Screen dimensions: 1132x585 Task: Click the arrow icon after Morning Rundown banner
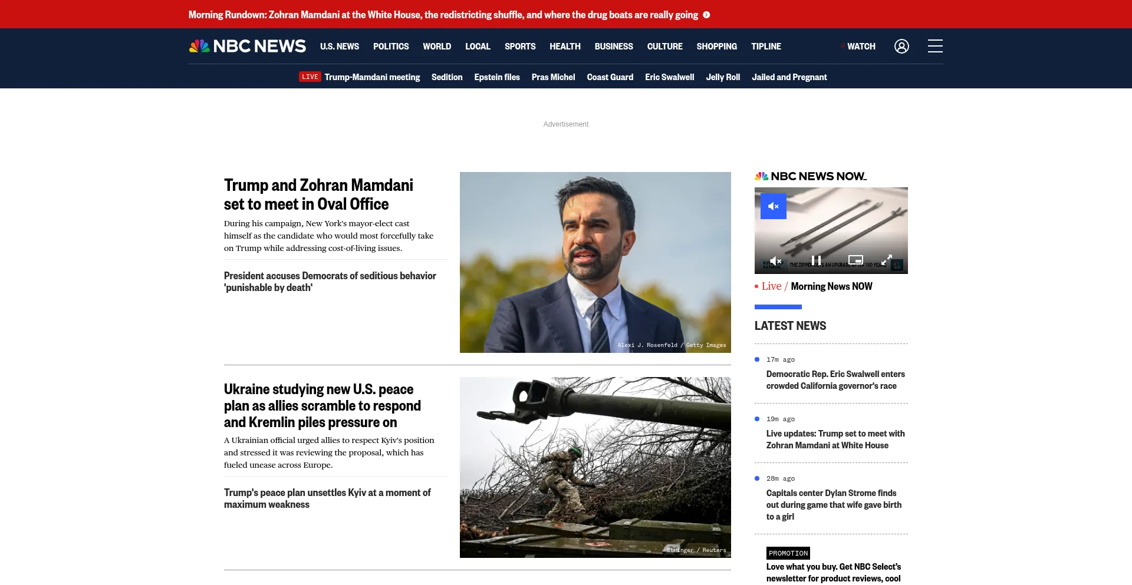(x=706, y=15)
